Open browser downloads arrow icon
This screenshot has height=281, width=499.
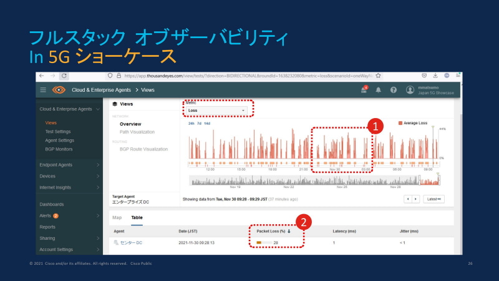(435, 76)
